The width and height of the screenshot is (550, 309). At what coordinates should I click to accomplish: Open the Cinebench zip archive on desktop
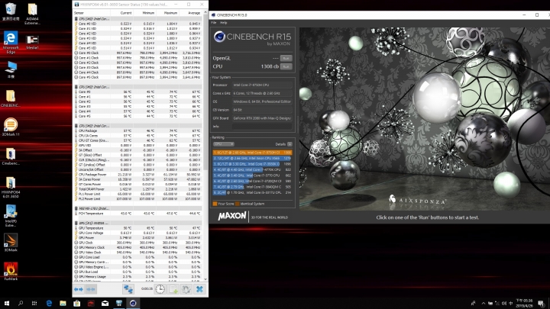(x=11, y=156)
